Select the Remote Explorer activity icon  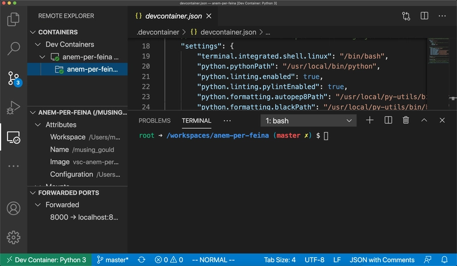tap(13, 137)
